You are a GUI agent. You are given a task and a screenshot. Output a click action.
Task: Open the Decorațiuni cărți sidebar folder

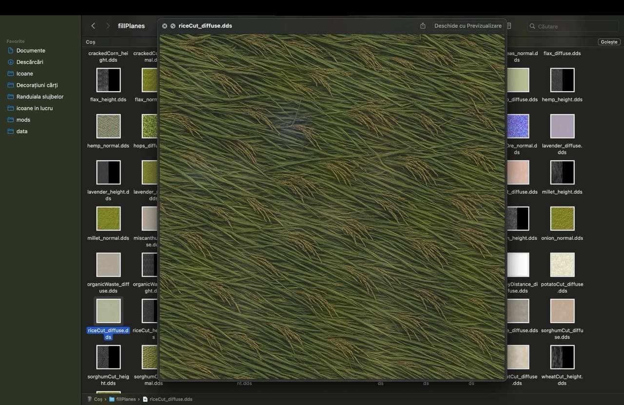tap(37, 85)
